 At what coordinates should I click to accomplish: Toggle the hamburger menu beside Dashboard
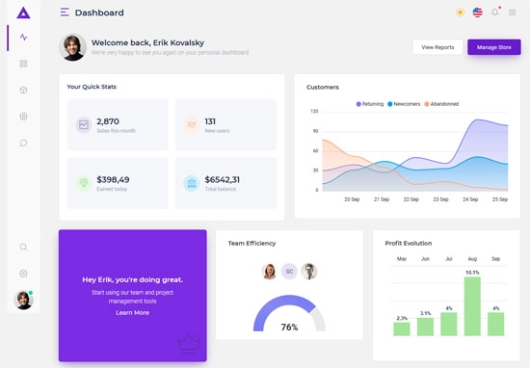(x=65, y=13)
